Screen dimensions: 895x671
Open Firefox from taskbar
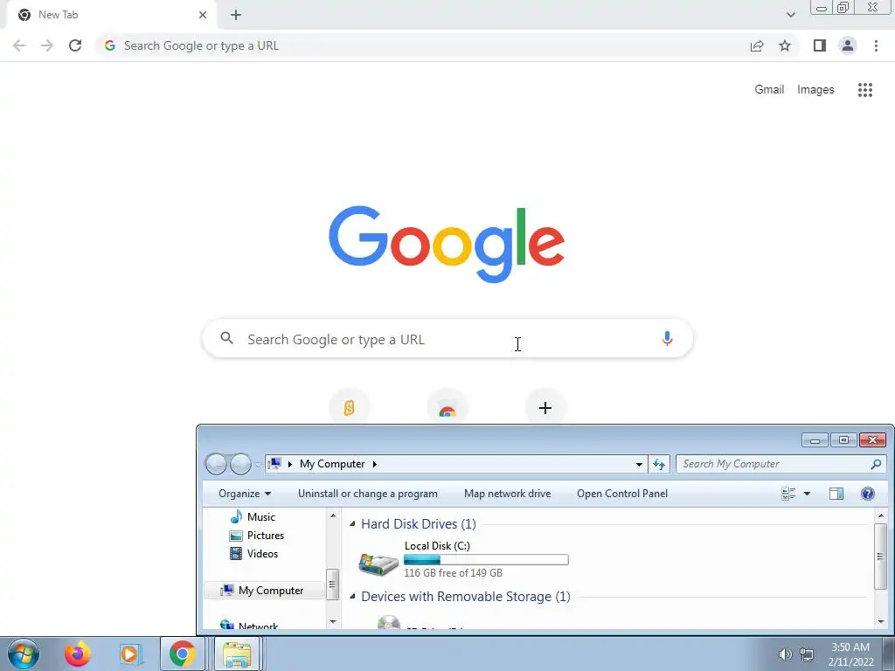point(77,654)
